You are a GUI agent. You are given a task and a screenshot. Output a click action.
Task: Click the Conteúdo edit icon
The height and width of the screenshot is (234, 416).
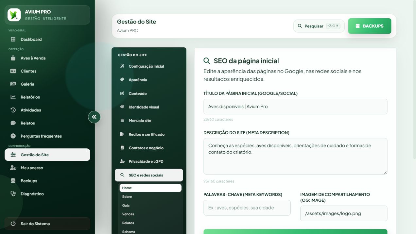pyautogui.click(x=122, y=93)
